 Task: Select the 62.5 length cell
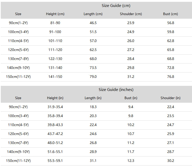point(93,50)
